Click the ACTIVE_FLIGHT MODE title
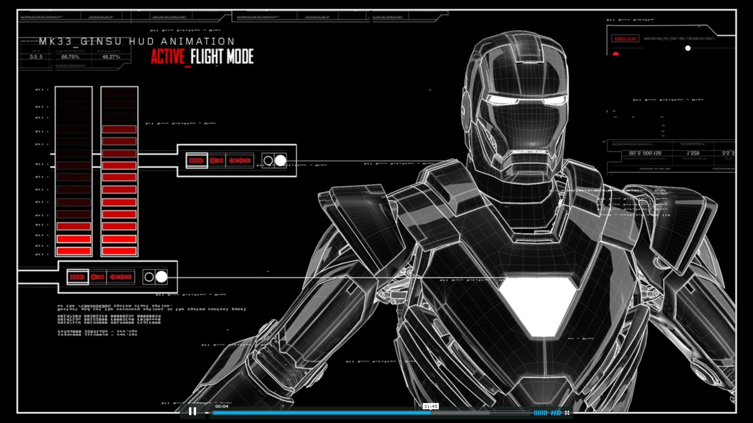The image size is (753, 423). point(202,57)
